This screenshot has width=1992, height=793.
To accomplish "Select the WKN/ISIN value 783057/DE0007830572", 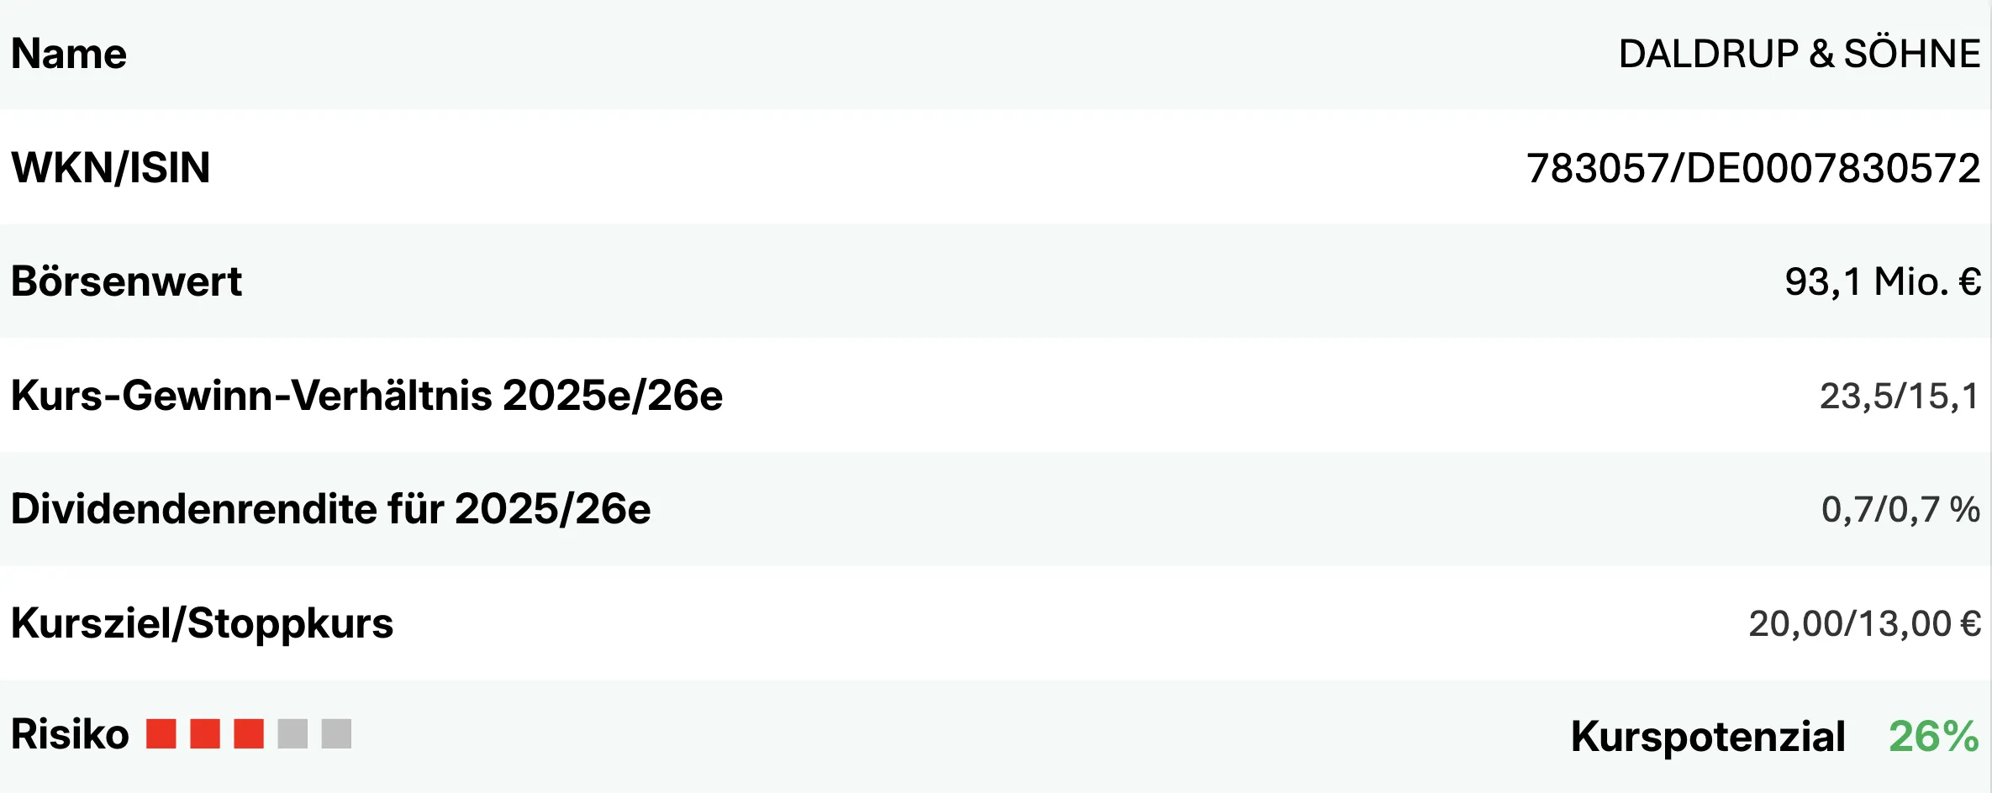I will (1752, 168).
